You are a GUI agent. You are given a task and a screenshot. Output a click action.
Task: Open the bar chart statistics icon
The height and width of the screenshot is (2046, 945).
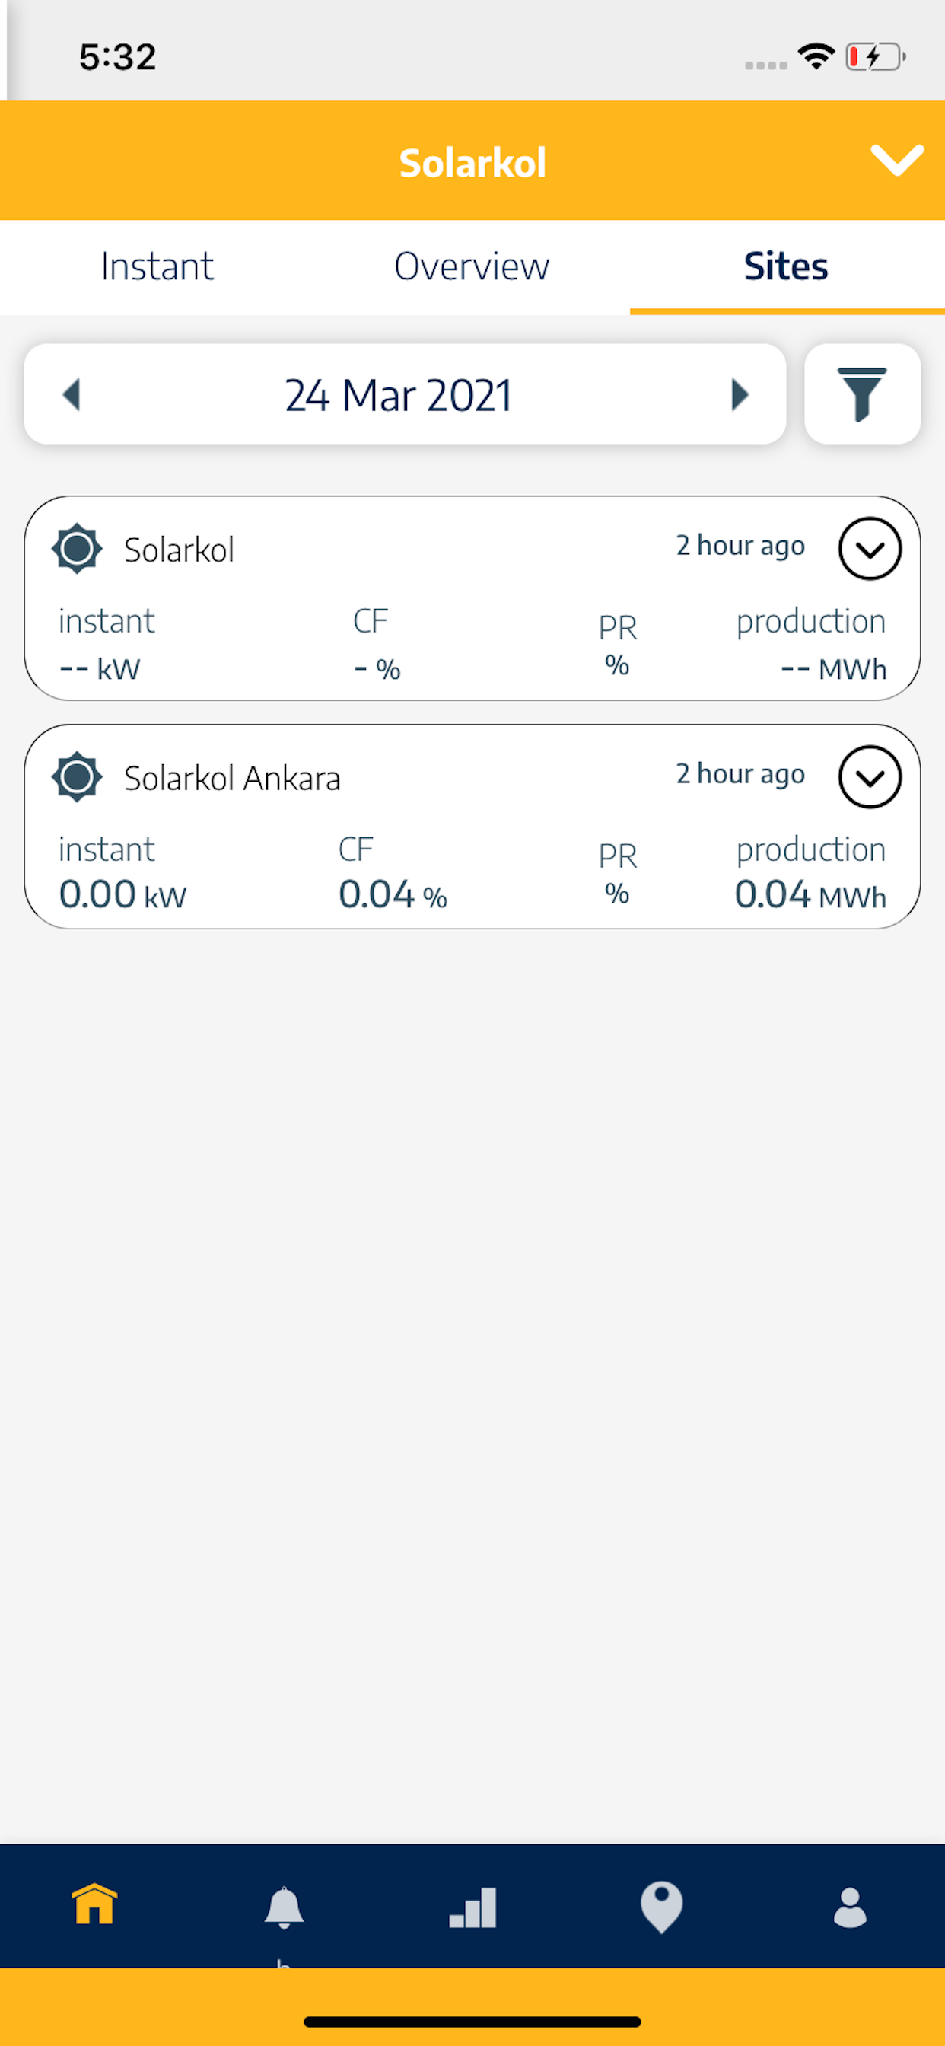[x=473, y=1906]
